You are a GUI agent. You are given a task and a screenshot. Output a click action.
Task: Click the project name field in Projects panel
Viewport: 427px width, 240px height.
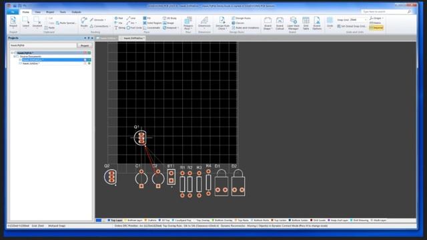click(43, 45)
